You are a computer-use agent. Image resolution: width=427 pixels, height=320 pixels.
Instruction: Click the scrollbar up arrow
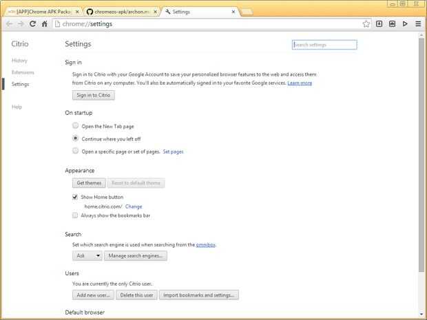pos(421,35)
